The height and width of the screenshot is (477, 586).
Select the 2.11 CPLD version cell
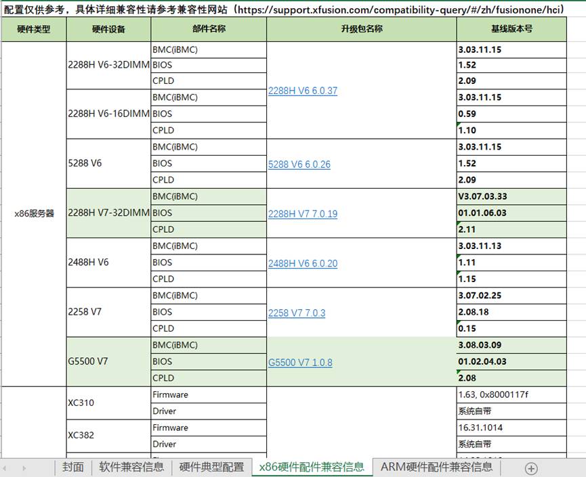point(511,229)
